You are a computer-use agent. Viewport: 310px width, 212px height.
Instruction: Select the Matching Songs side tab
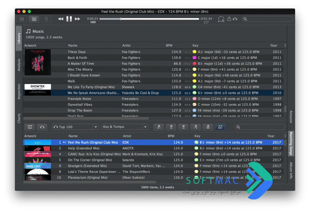(291, 143)
